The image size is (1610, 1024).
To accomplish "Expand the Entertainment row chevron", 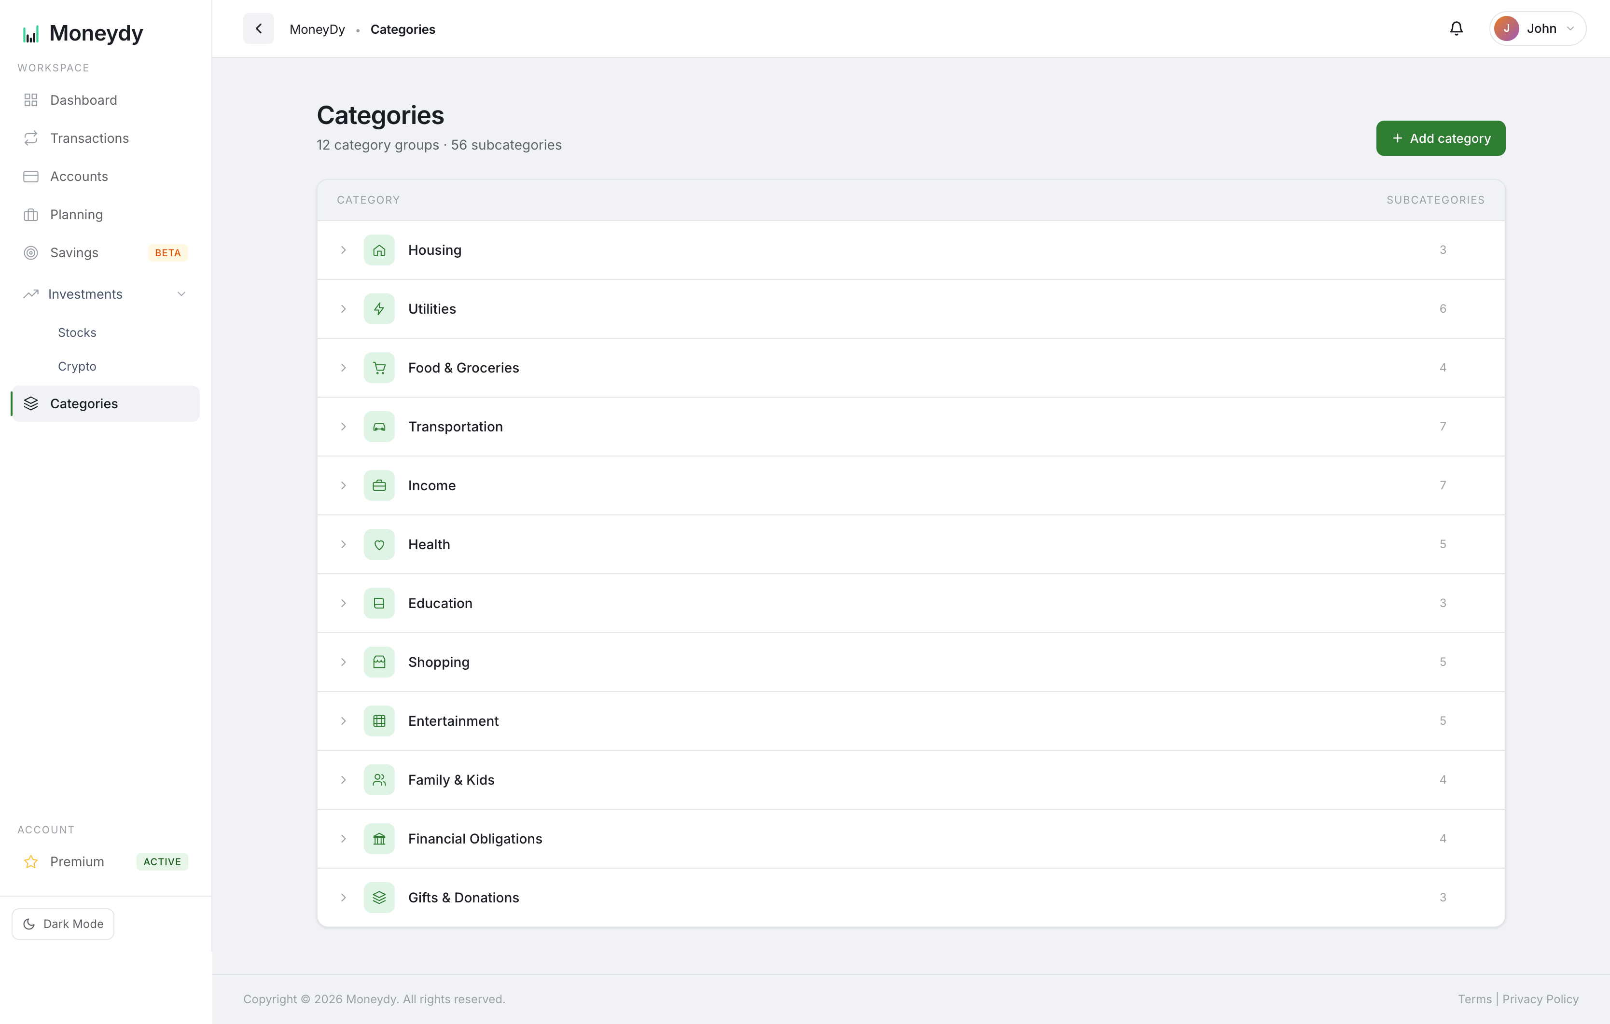I will point(343,720).
